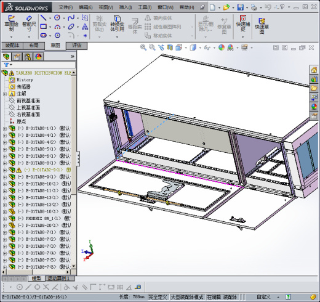Open the rectangle tool dropdown arrow
320x302 pixels.
[50, 27]
